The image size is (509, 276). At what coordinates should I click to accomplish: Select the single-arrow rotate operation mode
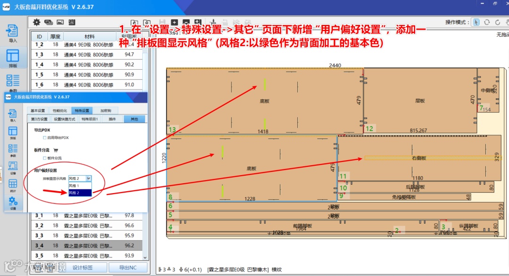(x=497, y=22)
